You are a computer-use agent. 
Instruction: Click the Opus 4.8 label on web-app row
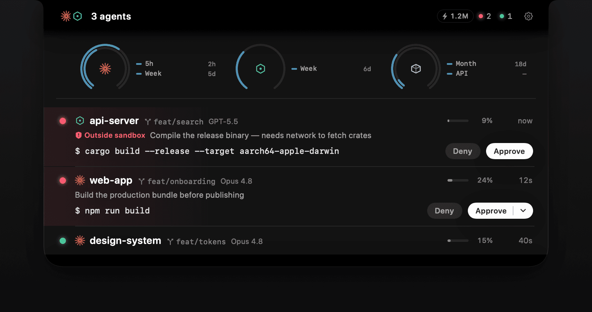point(236,181)
